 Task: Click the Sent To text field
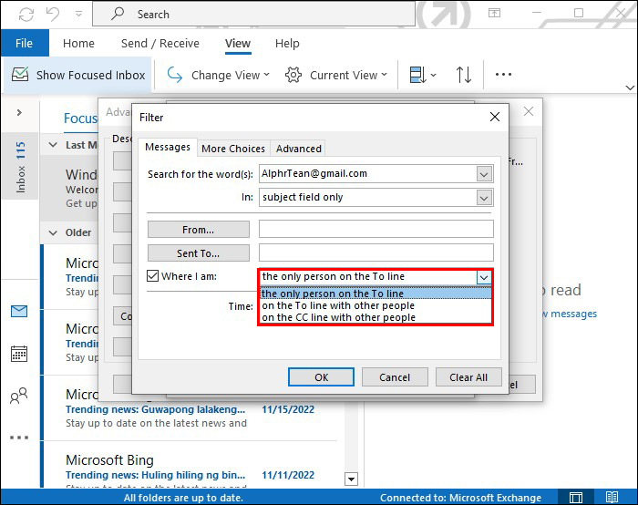pyautogui.click(x=376, y=252)
